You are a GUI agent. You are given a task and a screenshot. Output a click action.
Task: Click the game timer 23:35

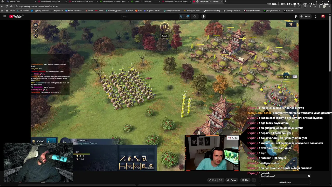coord(164,36)
